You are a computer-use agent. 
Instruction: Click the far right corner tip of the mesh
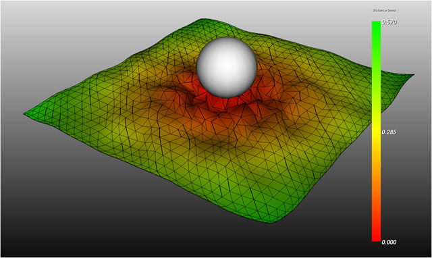[410, 74]
